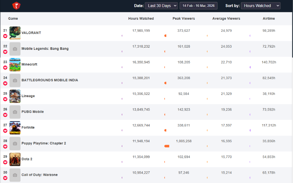Click the site logo in header
The height and width of the screenshot is (183, 293).
(16, 6)
